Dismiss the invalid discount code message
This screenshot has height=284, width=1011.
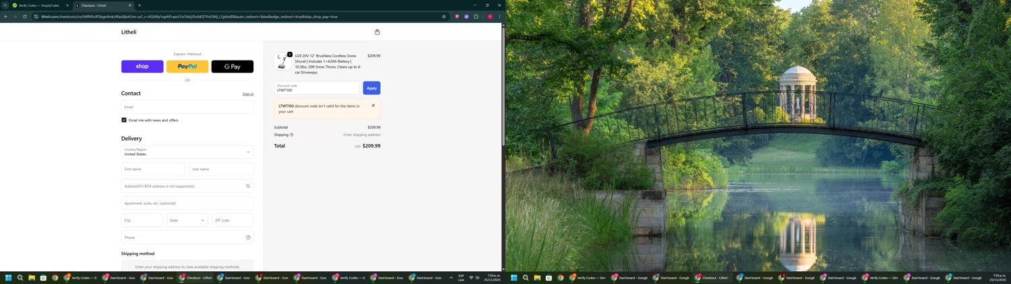[373, 106]
